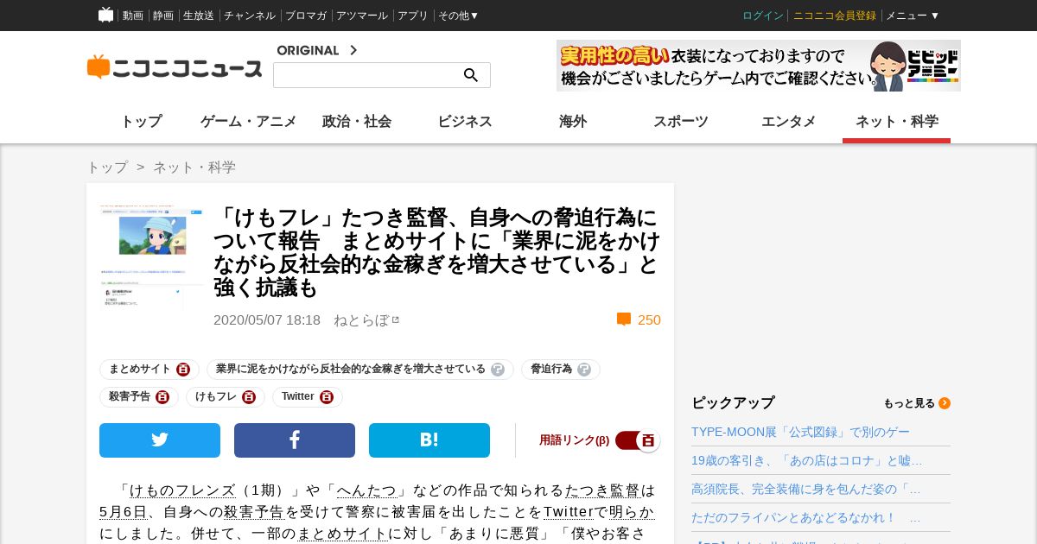Click dictionary icon on Twitter tag
Screen dimensions: 1037x544
[327, 397]
